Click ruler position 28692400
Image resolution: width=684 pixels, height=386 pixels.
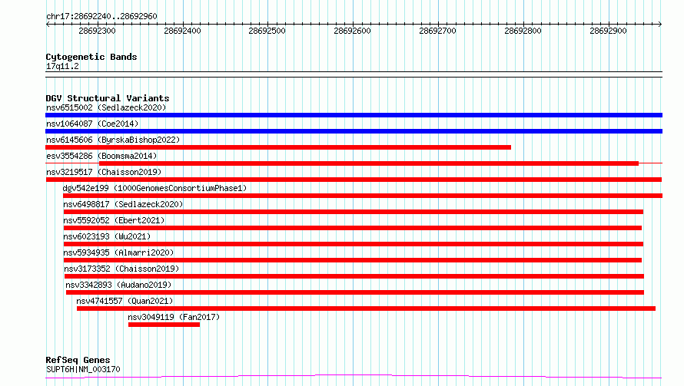click(x=182, y=31)
